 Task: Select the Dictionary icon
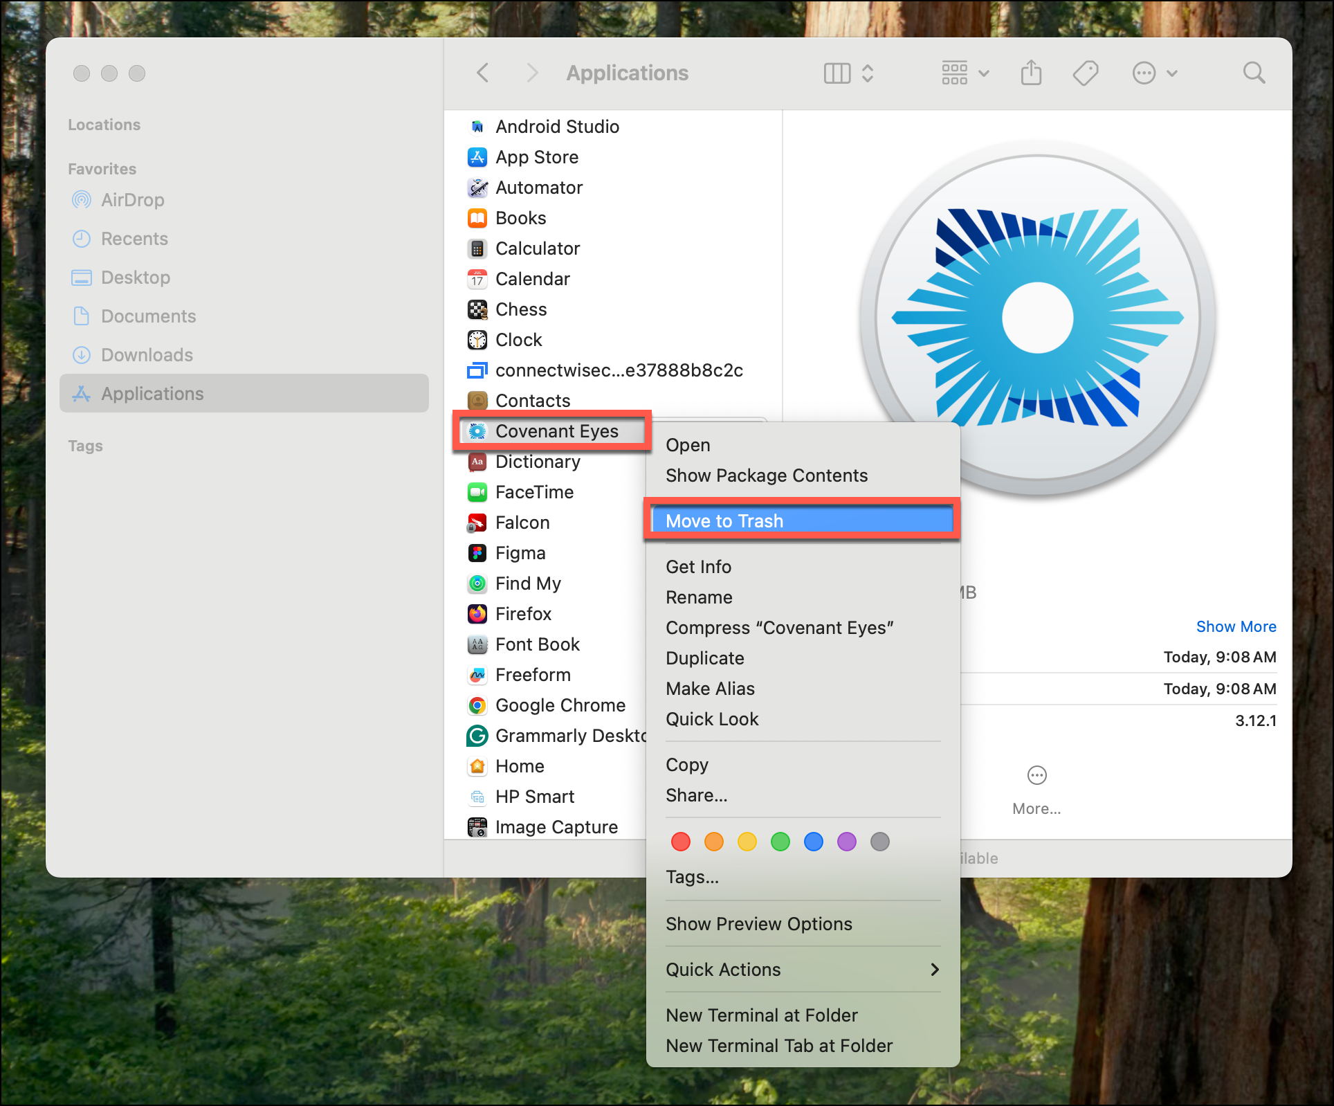point(477,462)
